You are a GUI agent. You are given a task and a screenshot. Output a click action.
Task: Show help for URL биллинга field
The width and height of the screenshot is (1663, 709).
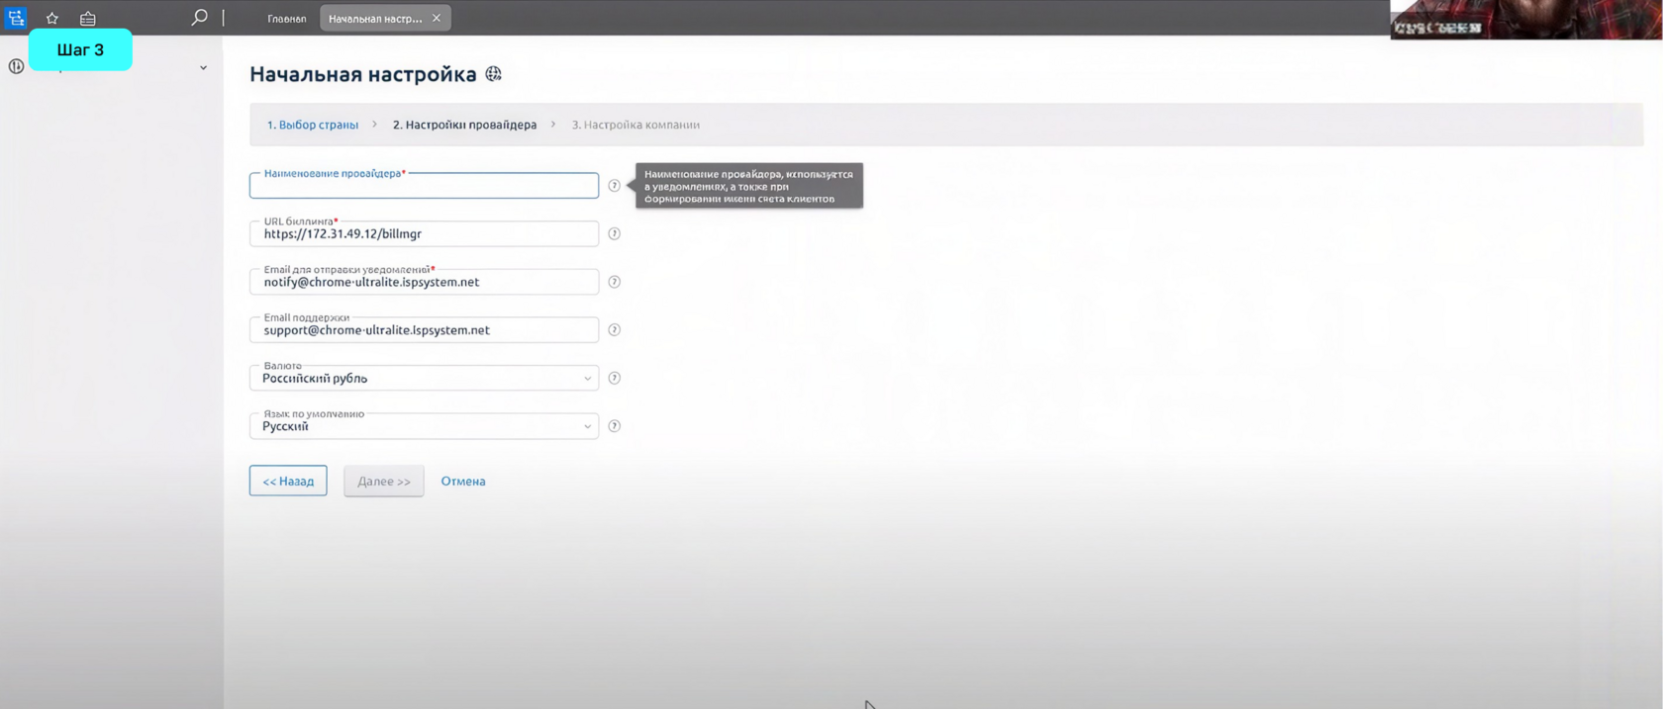615,234
